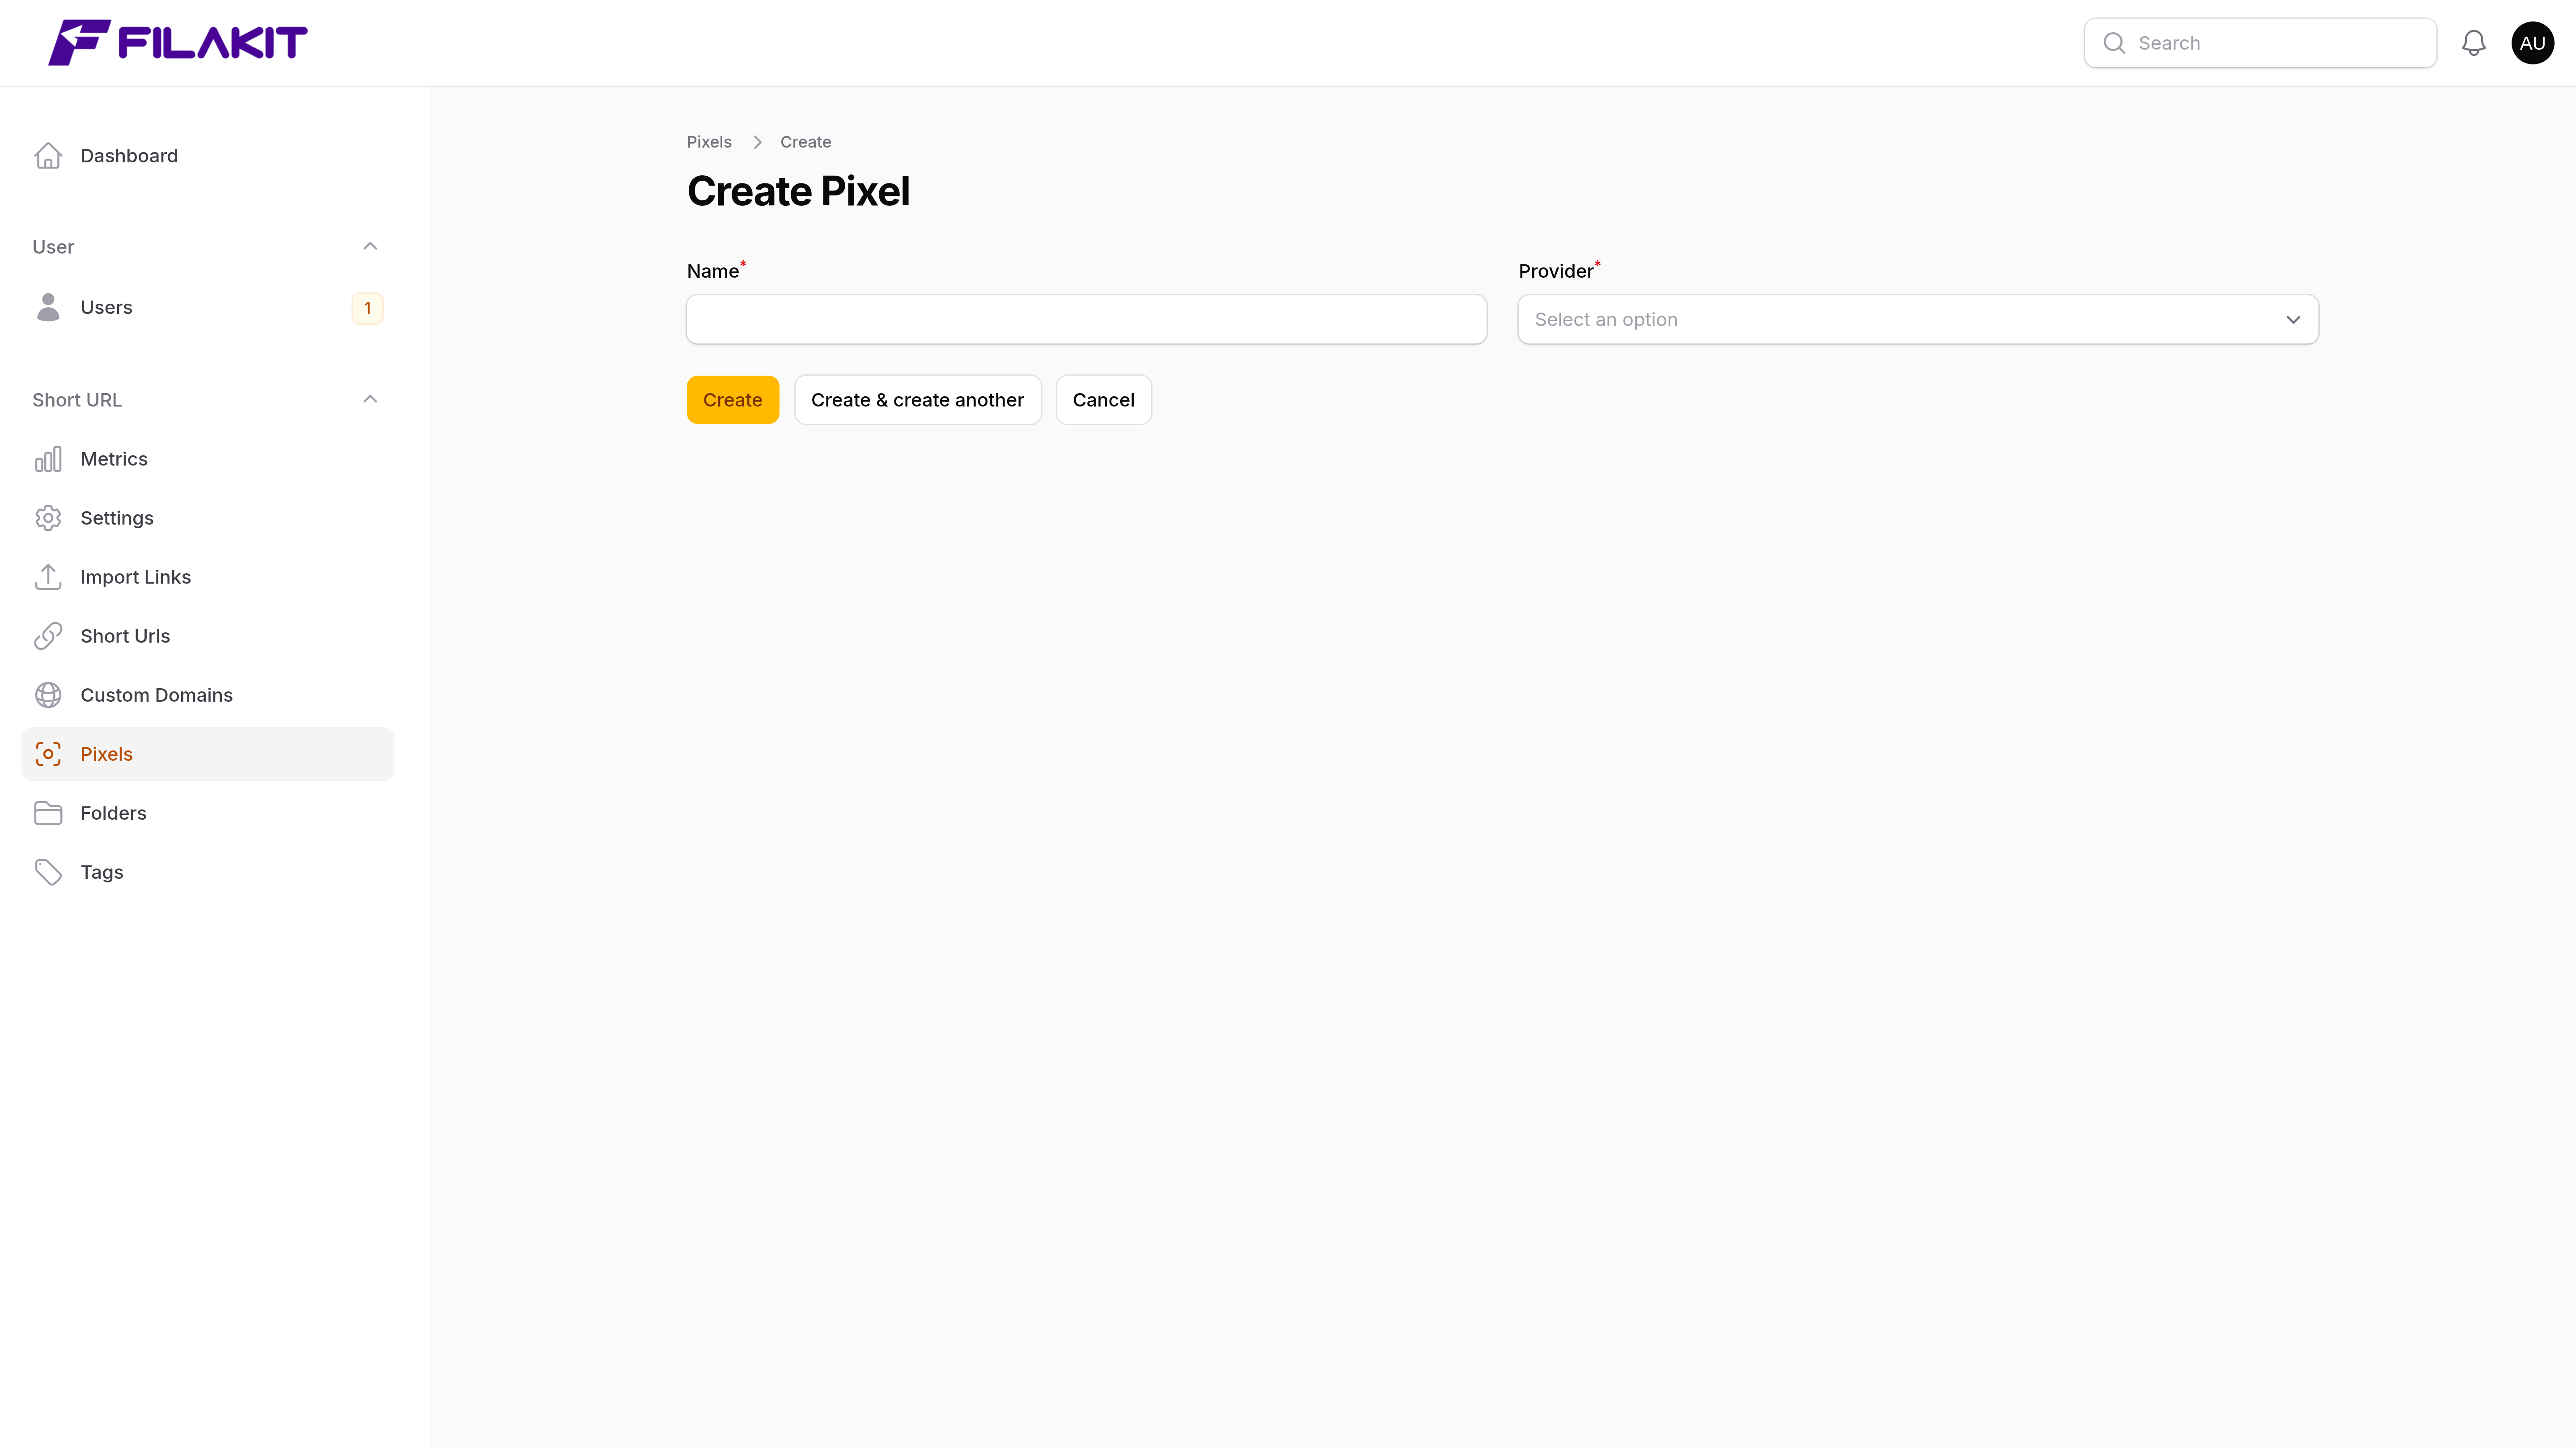Open Settings in the sidebar
The width and height of the screenshot is (2576, 1449).
[x=208, y=518]
